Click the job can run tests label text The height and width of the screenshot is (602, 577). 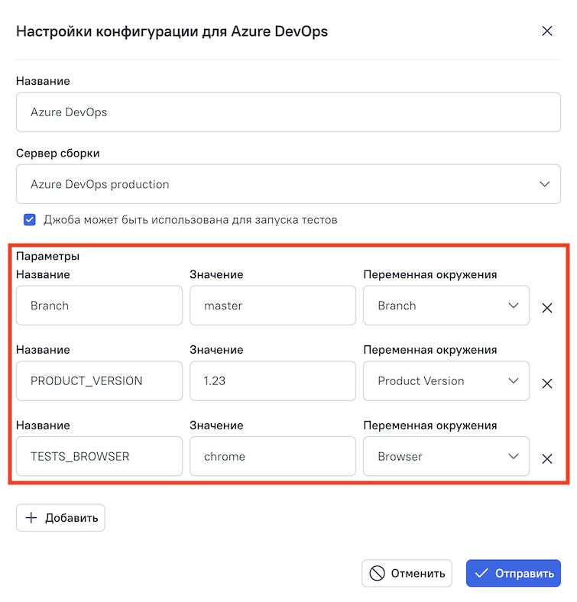[190, 220]
